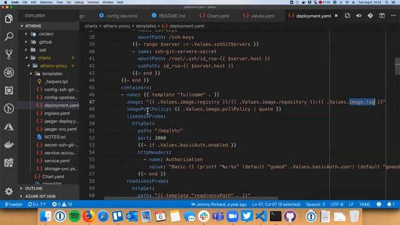
Task: Open the Debug menu in menu bar
Action: (x=79, y=2)
